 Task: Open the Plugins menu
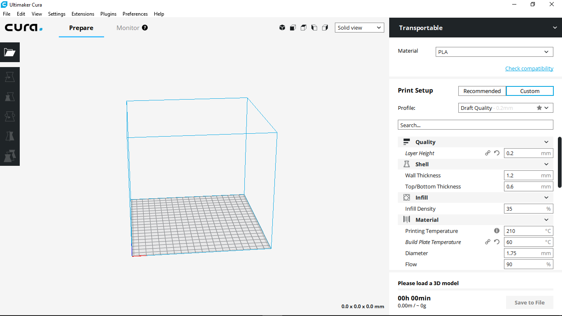109,14
